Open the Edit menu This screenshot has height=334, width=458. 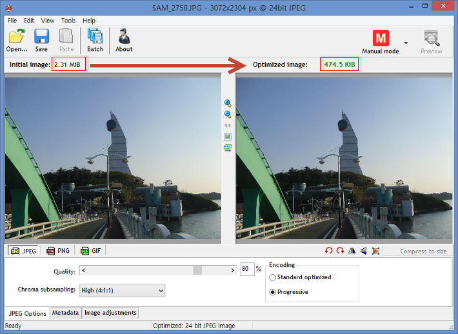click(29, 21)
